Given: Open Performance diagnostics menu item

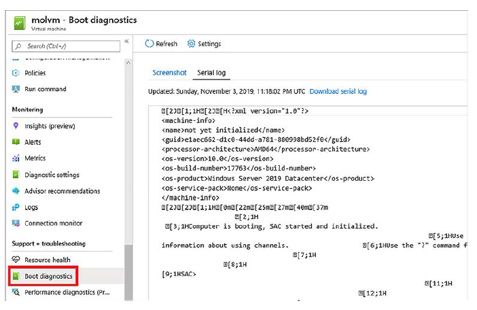Looking at the screenshot, I should coord(67,292).
